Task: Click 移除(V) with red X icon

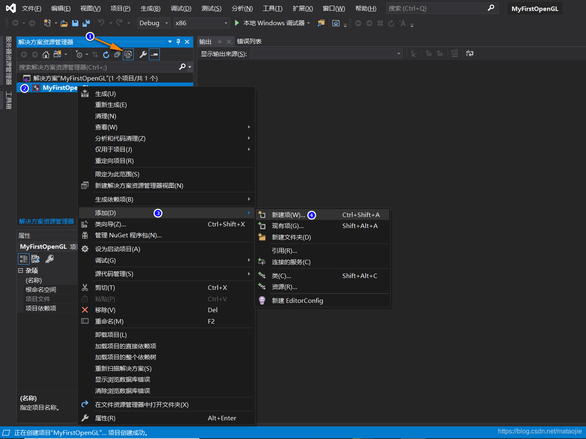Action: [x=166, y=310]
